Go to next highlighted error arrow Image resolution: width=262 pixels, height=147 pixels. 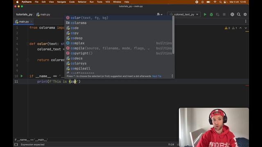point(246,28)
